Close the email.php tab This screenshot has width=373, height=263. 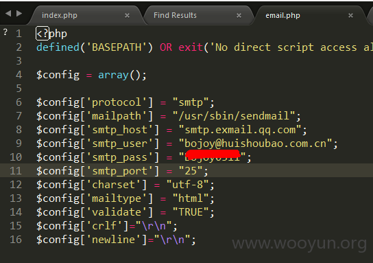[x=350, y=16]
